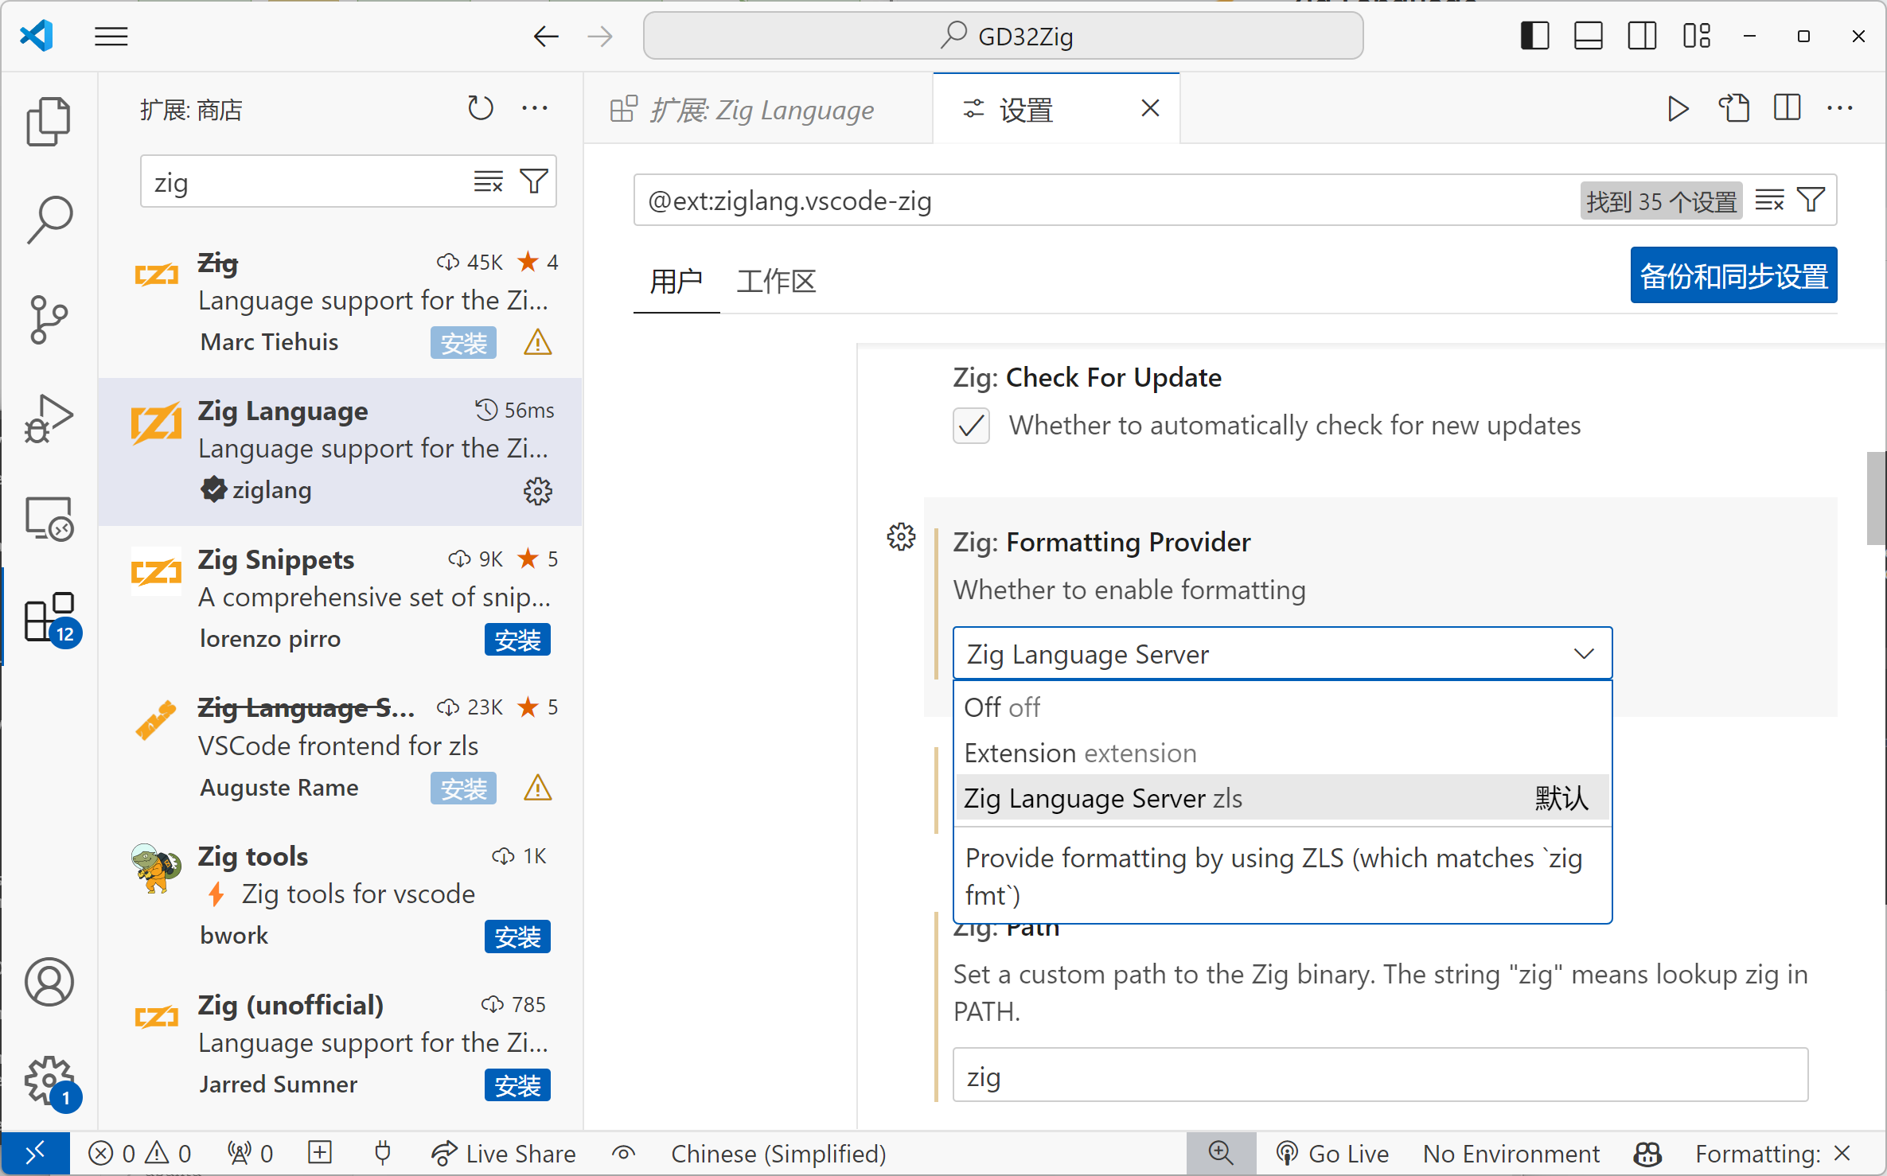The image size is (1887, 1176).
Task: Install Zig Snippets extension
Action: click(517, 640)
